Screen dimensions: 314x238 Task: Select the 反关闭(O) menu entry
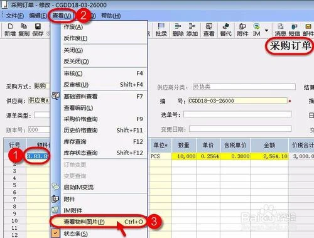pyautogui.click(x=99, y=62)
